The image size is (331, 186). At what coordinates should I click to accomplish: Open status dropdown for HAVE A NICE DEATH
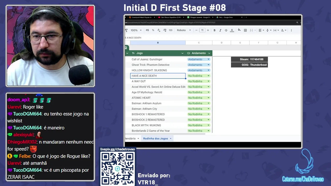click(208, 76)
